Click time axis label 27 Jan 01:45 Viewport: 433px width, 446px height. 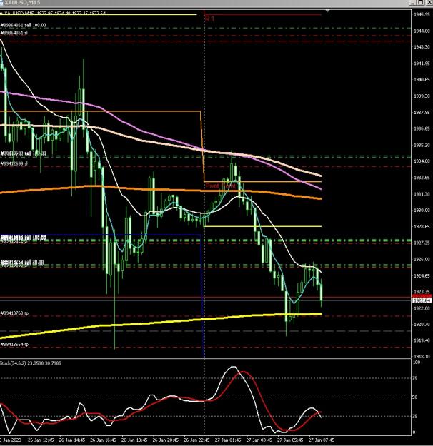(228, 440)
